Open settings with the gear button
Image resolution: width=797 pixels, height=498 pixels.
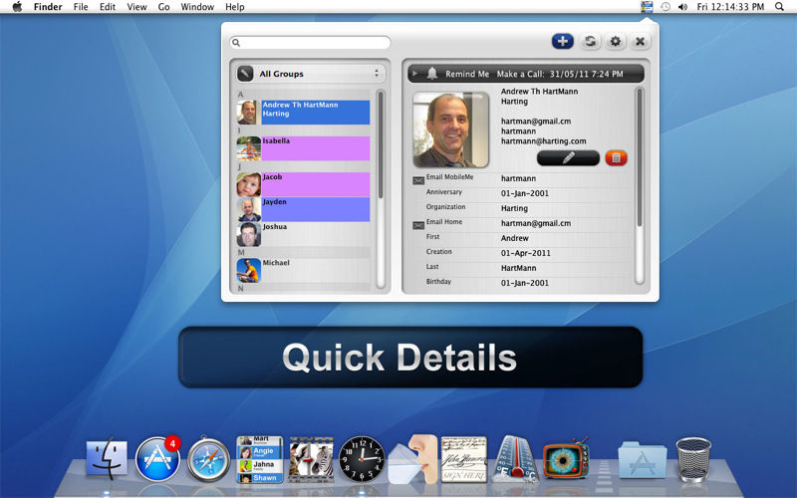click(x=615, y=41)
